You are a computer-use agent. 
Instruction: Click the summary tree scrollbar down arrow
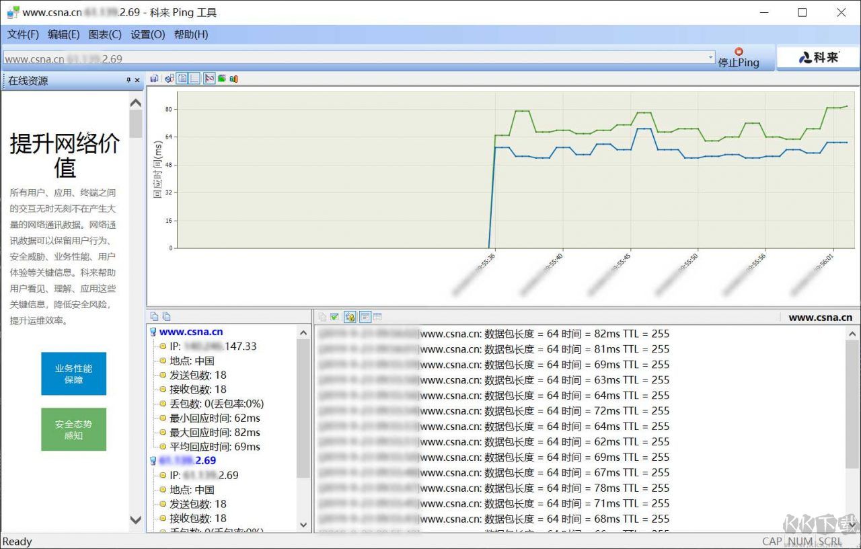point(303,525)
